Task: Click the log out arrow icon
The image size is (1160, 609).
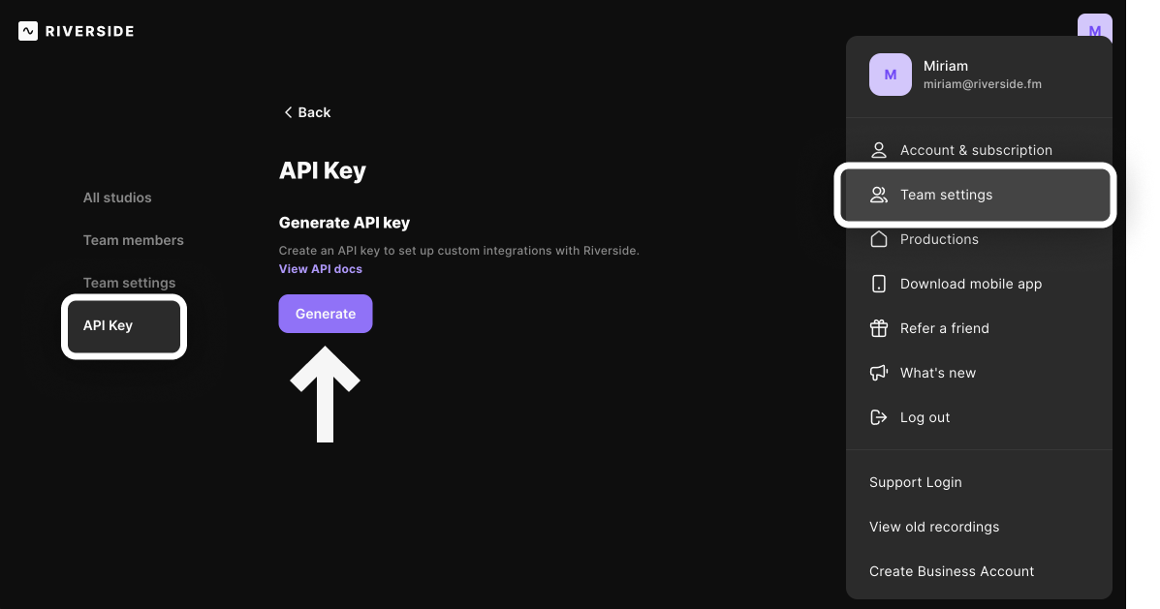Action: [x=878, y=417]
